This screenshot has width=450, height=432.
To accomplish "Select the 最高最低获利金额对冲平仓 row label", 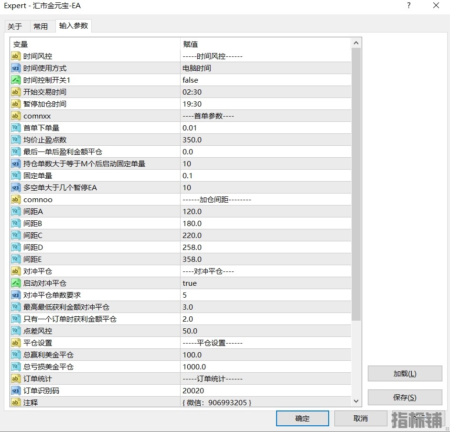I will (66, 307).
